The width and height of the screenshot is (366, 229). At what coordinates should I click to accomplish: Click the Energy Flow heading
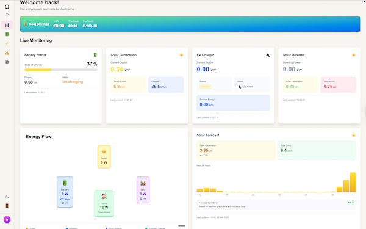pos(38,137)
